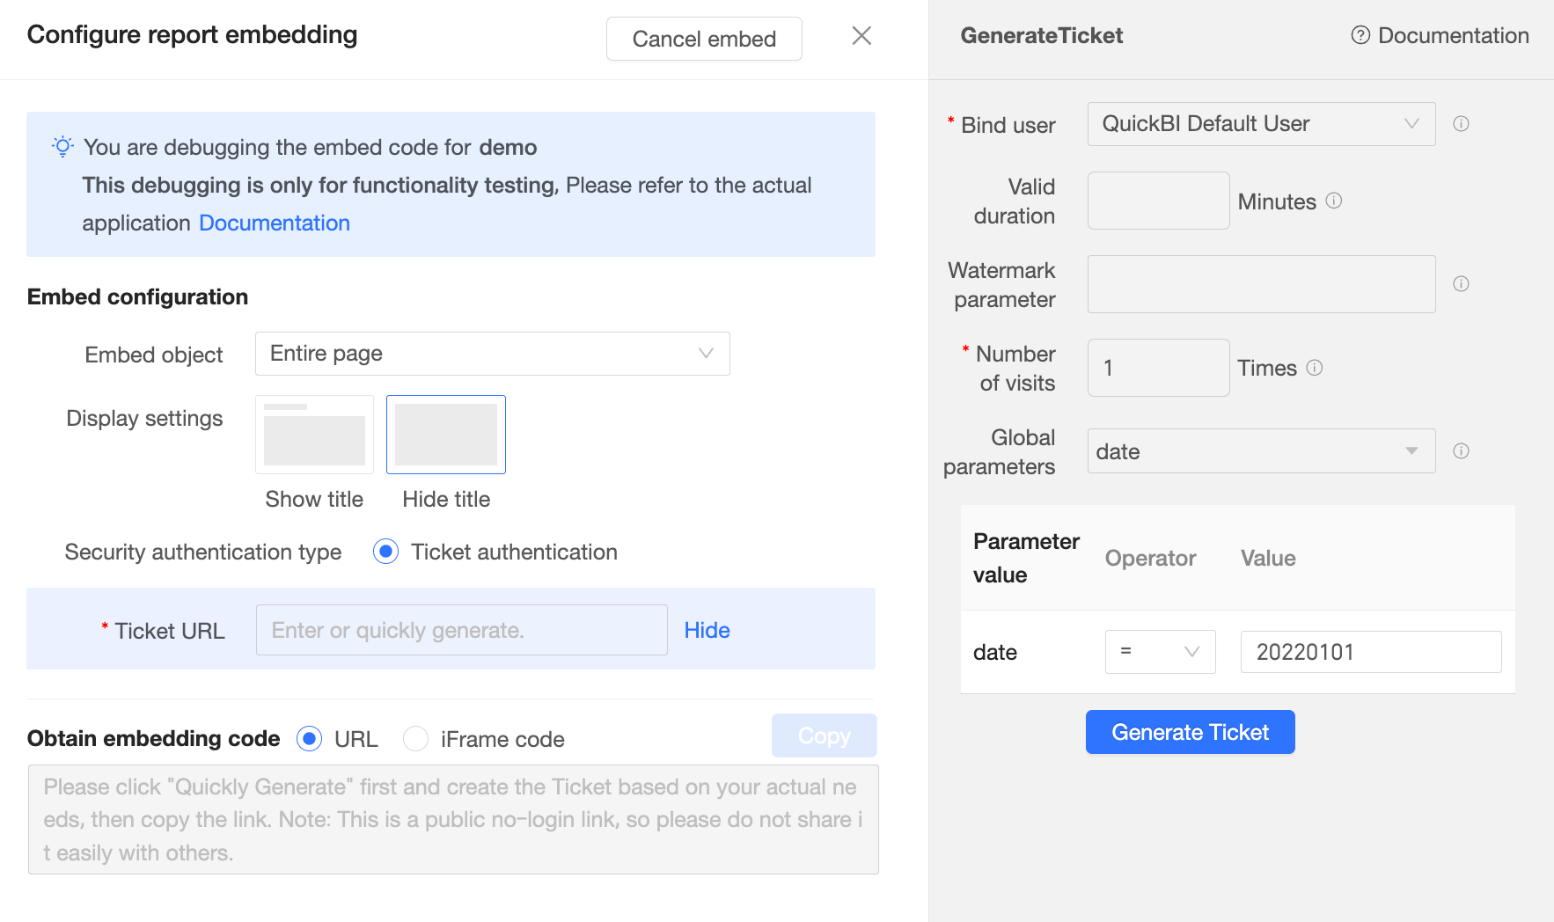Click the Ticket URL input field

461,630
